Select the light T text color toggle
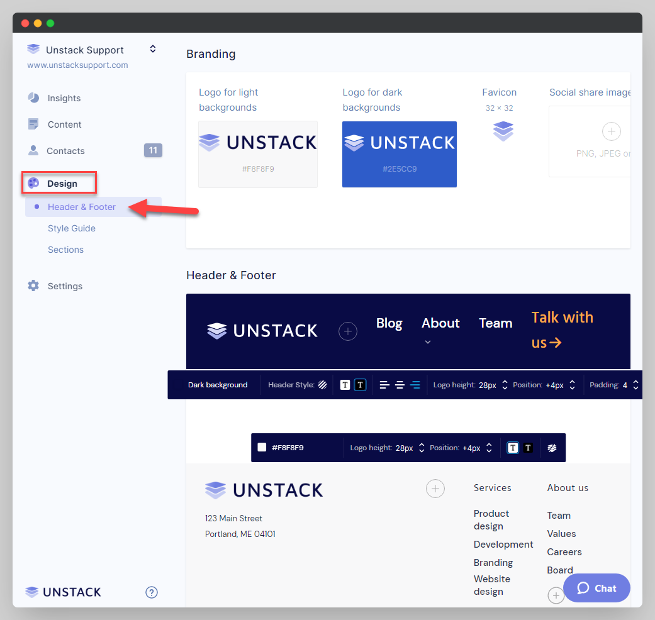 [x=345, y=384]
